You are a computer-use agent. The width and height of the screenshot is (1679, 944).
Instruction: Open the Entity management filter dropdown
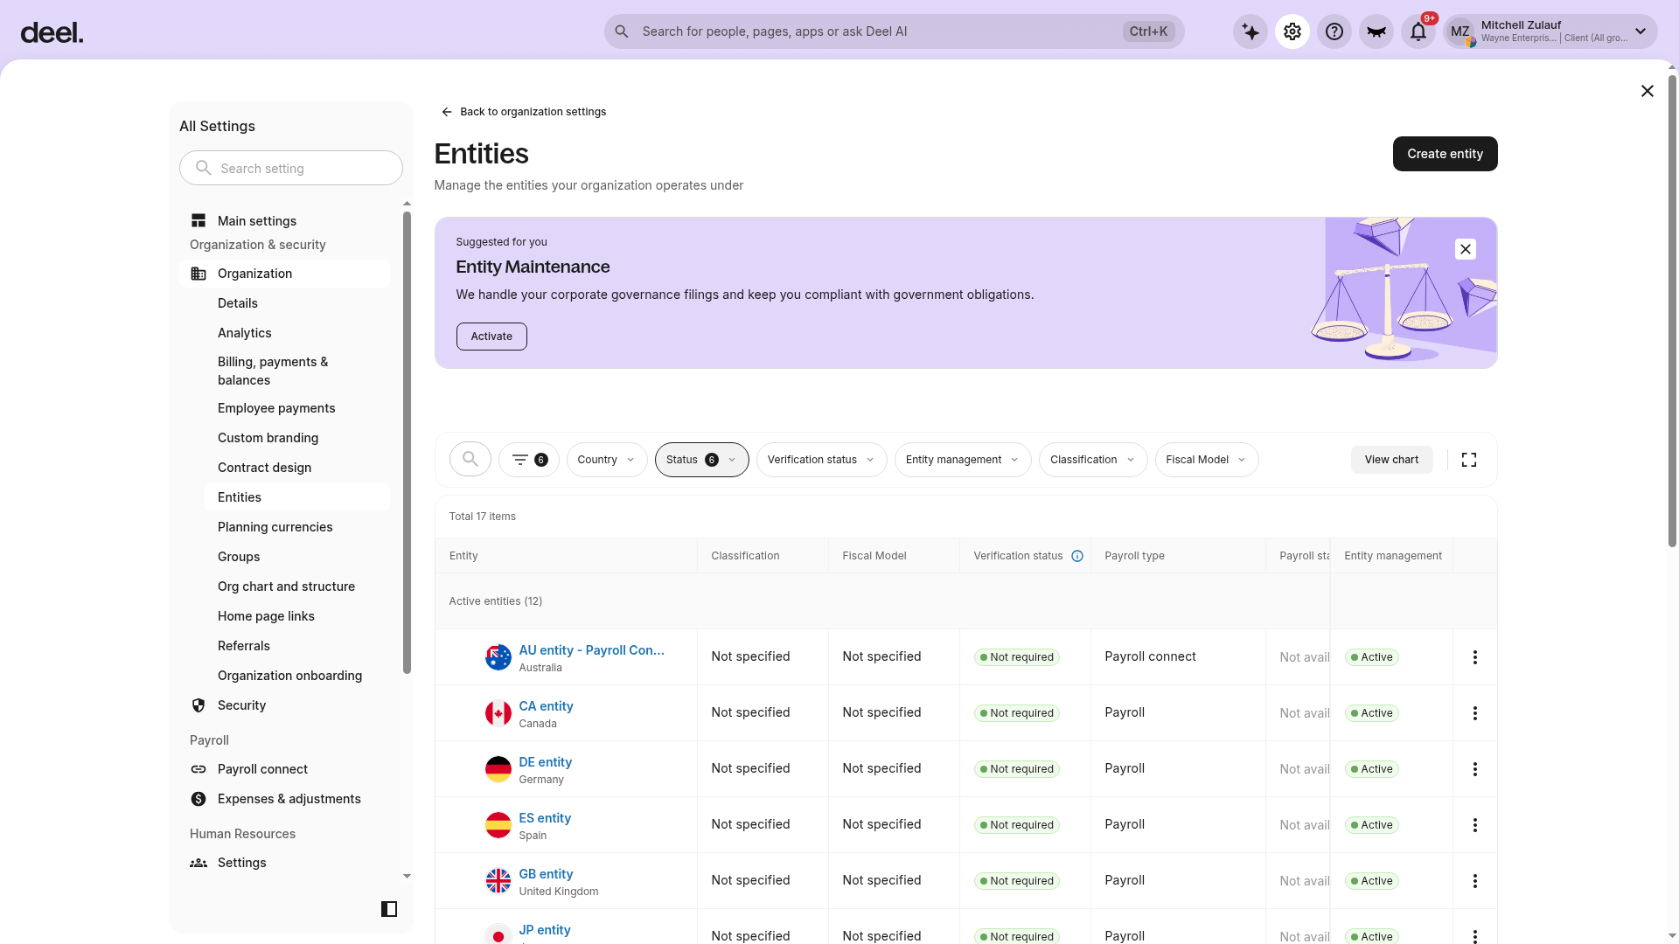(963, 460)
